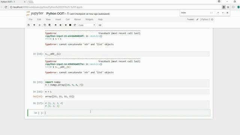Paste cells below icon

point(50,25)
